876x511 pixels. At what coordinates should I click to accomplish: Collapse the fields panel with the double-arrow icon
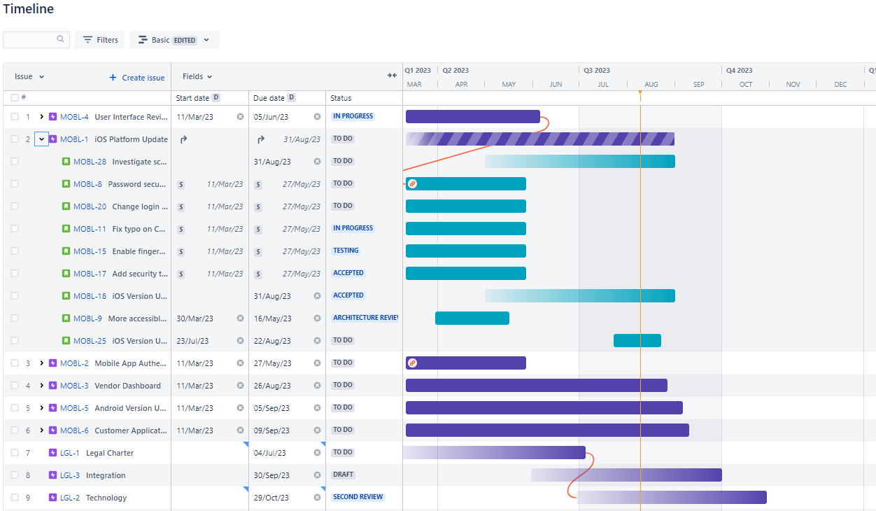click(x=392, y=76)
